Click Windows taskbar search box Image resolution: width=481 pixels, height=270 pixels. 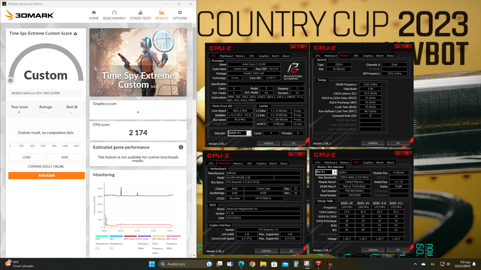click(185, 264)
